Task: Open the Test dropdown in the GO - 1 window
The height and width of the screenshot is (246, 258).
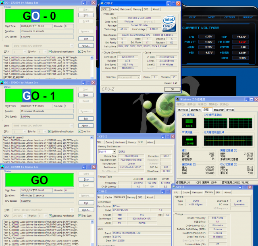Action: click(x=71, y=126)
